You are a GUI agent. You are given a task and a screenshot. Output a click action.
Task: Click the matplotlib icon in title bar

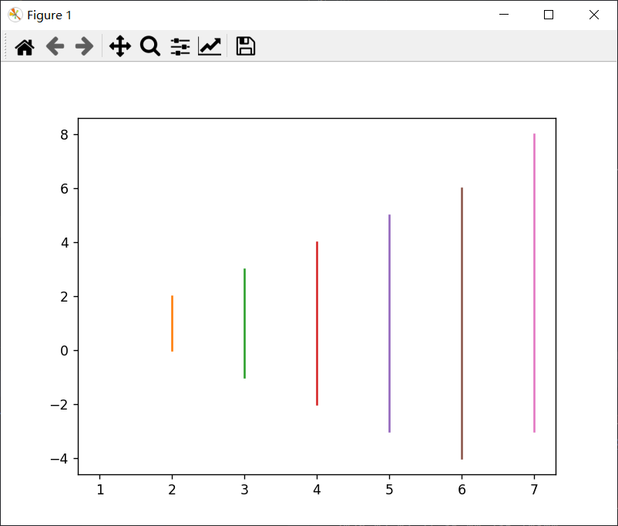click(x=15, y=15)
